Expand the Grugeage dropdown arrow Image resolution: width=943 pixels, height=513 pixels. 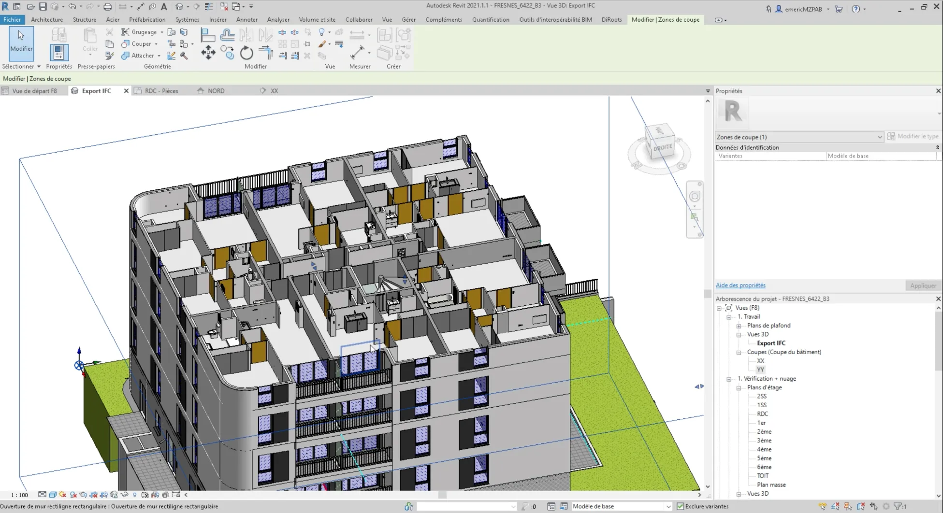click(x=161, y=32)
